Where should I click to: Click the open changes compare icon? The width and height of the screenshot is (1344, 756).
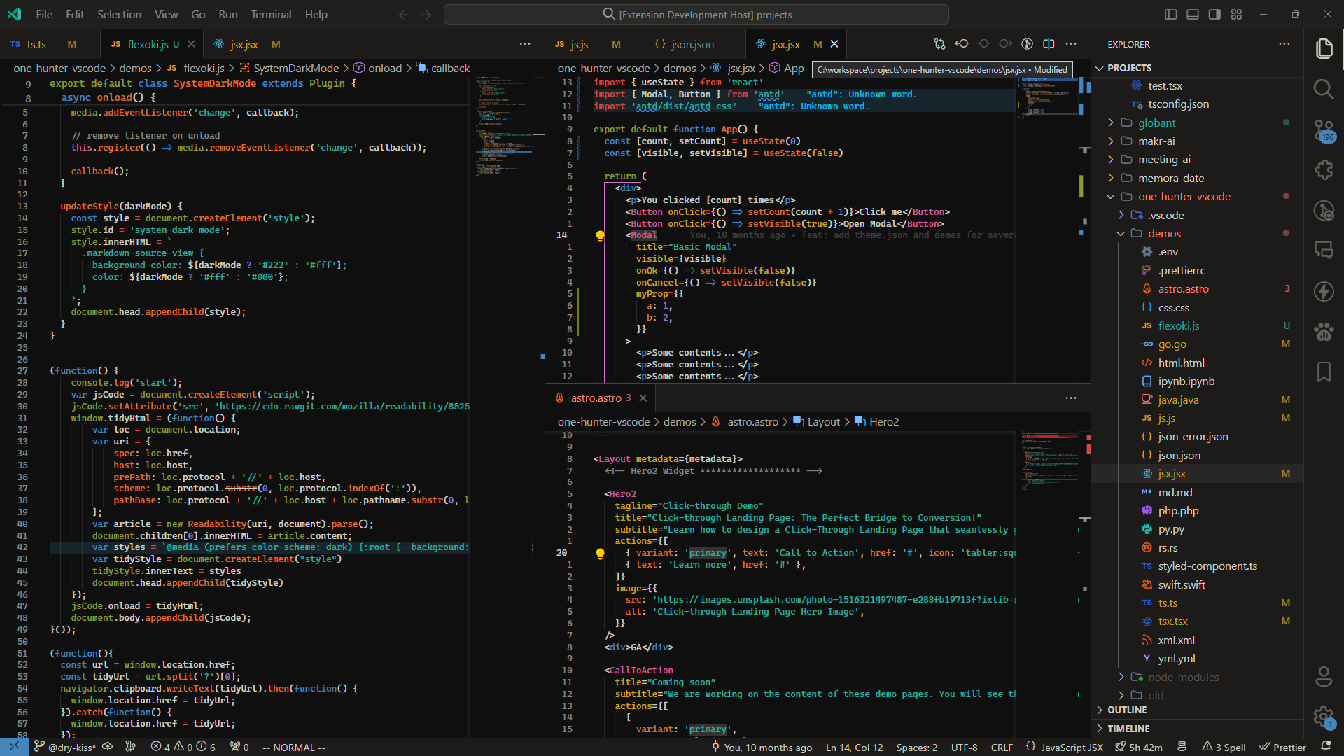[x=939, y=44]
